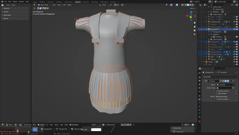This screenshot has height=135, width=239.
Task: Pin the modifier properties panel
Action: [x=237, y=72]
